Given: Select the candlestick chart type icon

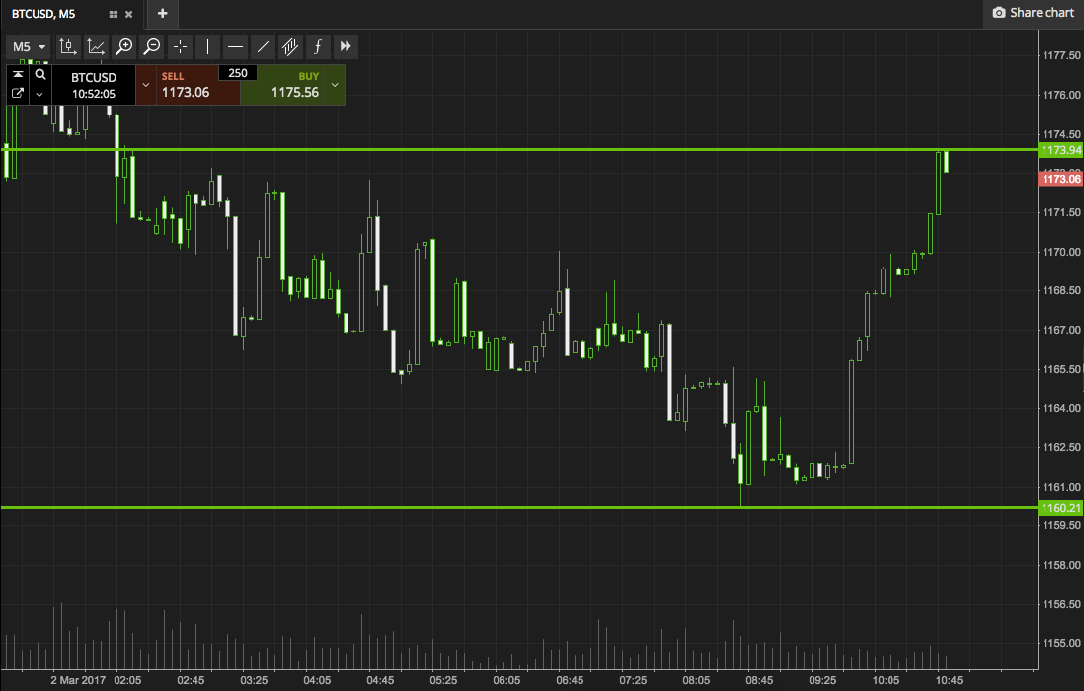Looking at the screenshot, I should 68,47.
